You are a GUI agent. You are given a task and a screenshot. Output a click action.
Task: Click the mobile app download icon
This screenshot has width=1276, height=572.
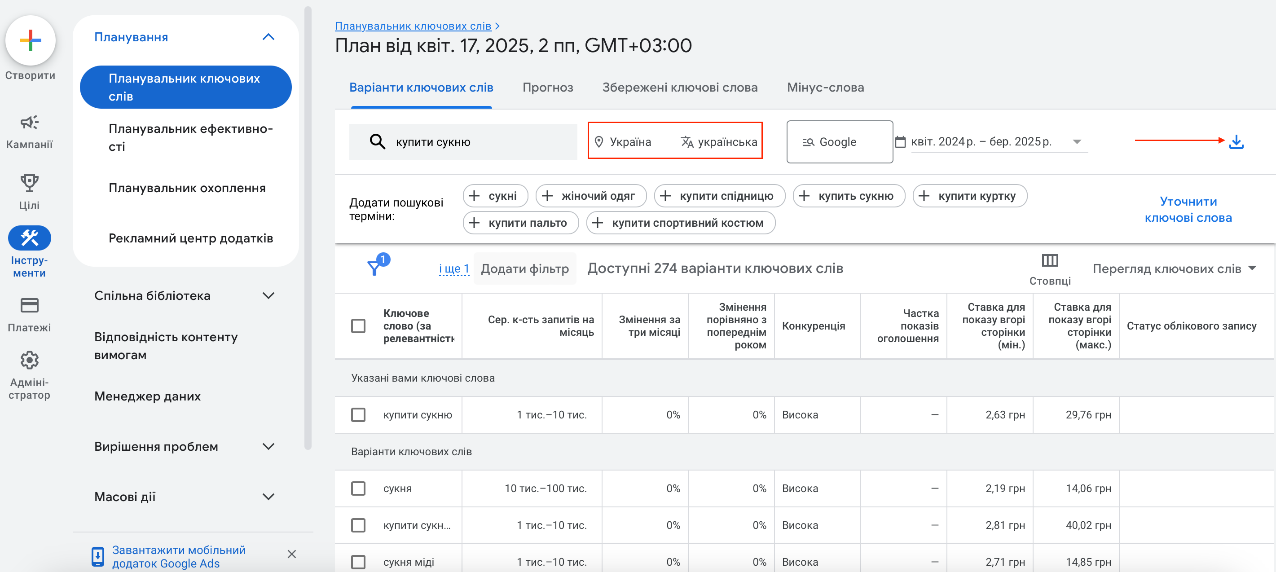(97, 556)
